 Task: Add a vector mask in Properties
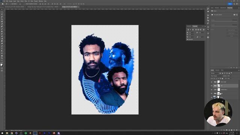coord(237,15)
